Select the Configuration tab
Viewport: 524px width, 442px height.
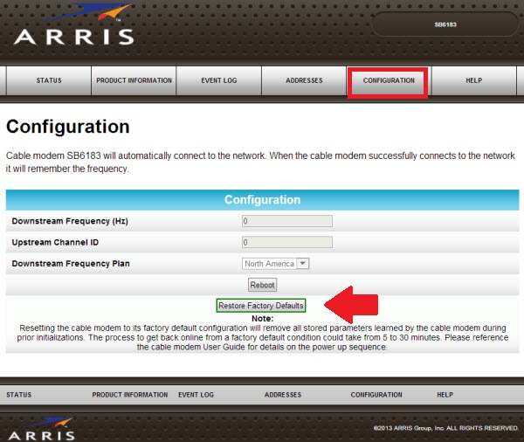coord(389,80)
